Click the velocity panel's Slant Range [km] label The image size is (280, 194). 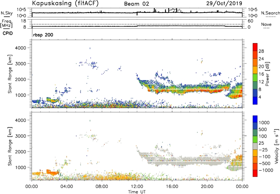pos(10,146)
